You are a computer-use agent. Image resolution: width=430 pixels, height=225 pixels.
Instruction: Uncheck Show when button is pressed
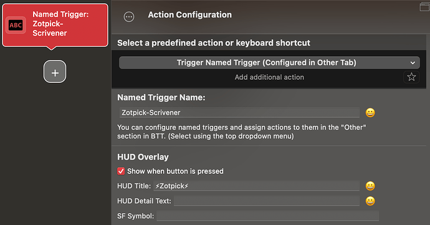click(121, 171)
